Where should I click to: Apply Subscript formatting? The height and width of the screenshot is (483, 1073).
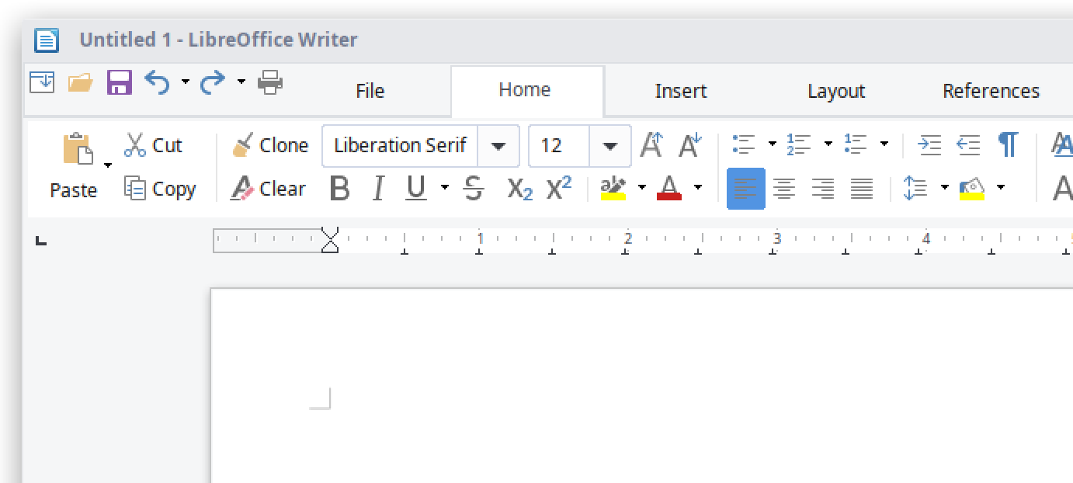pyautogui.click(x=519, y=189)
